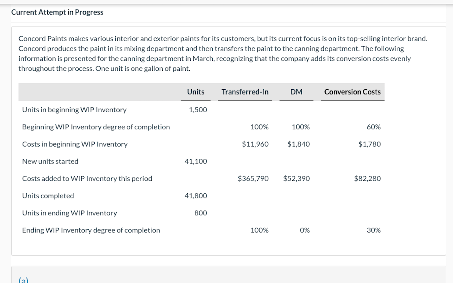The height and width of the screenshot is (283, 453).
Task: Select the 'DM' column header
Action: pos(296,92)
